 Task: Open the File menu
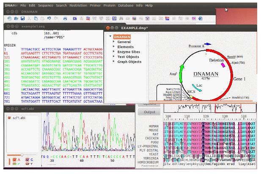coord(23,5)
